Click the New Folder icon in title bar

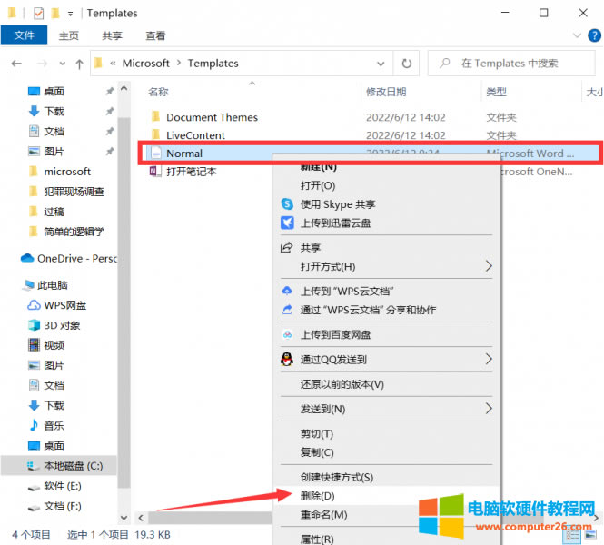(55, 14)
